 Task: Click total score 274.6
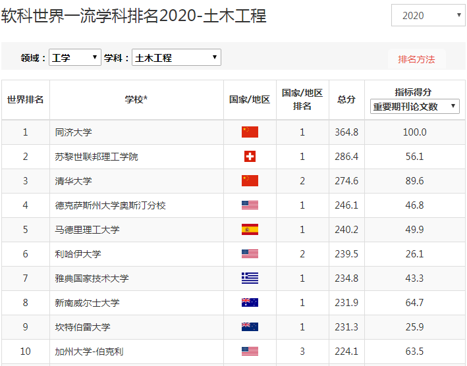point(346,181)
